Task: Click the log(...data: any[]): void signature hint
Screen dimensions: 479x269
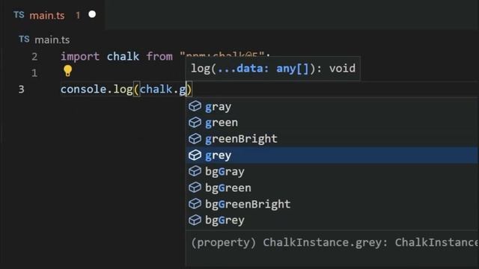Action: pos(273,68)
